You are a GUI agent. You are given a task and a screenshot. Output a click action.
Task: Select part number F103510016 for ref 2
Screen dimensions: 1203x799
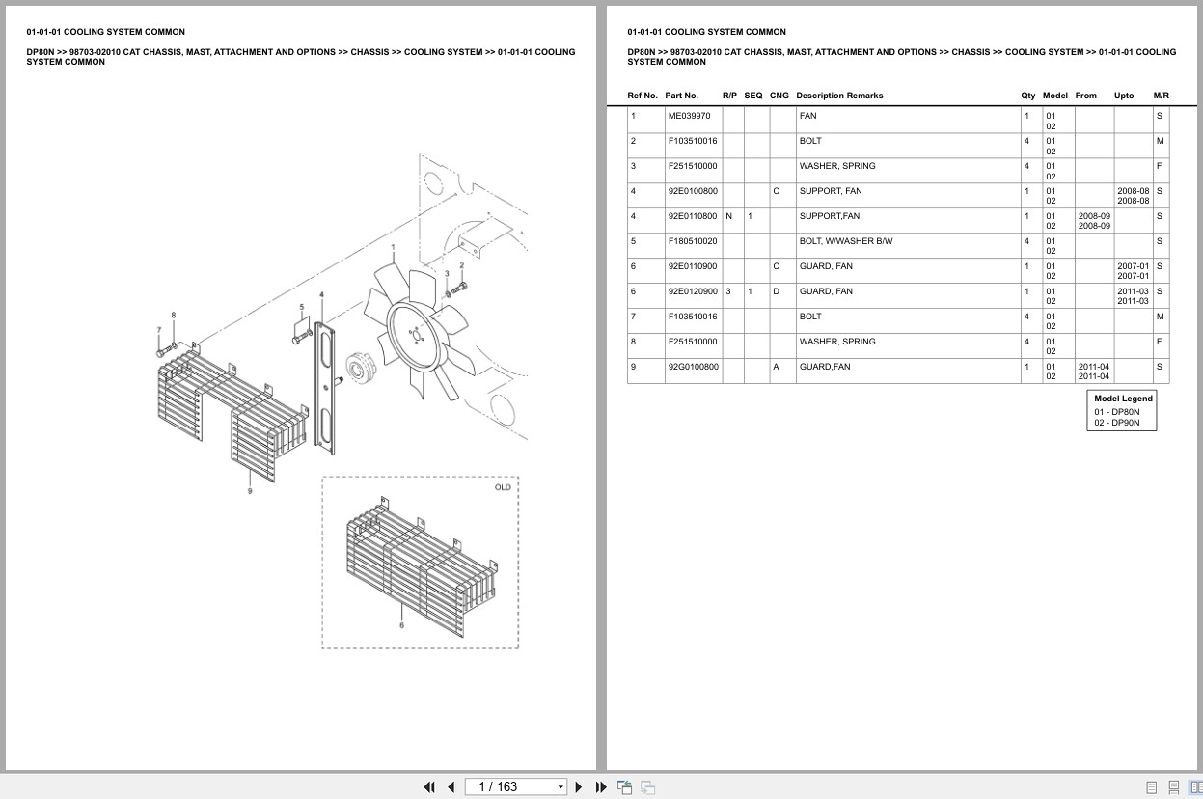point(693,141)
